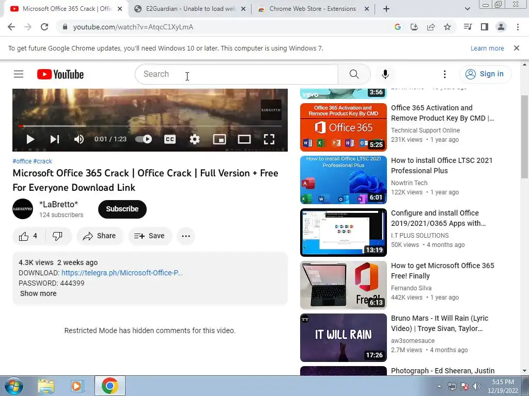Open more actions ellipsis under video
Image resolution: width=529 pixels, height=396 pixels.
(186, 236)
